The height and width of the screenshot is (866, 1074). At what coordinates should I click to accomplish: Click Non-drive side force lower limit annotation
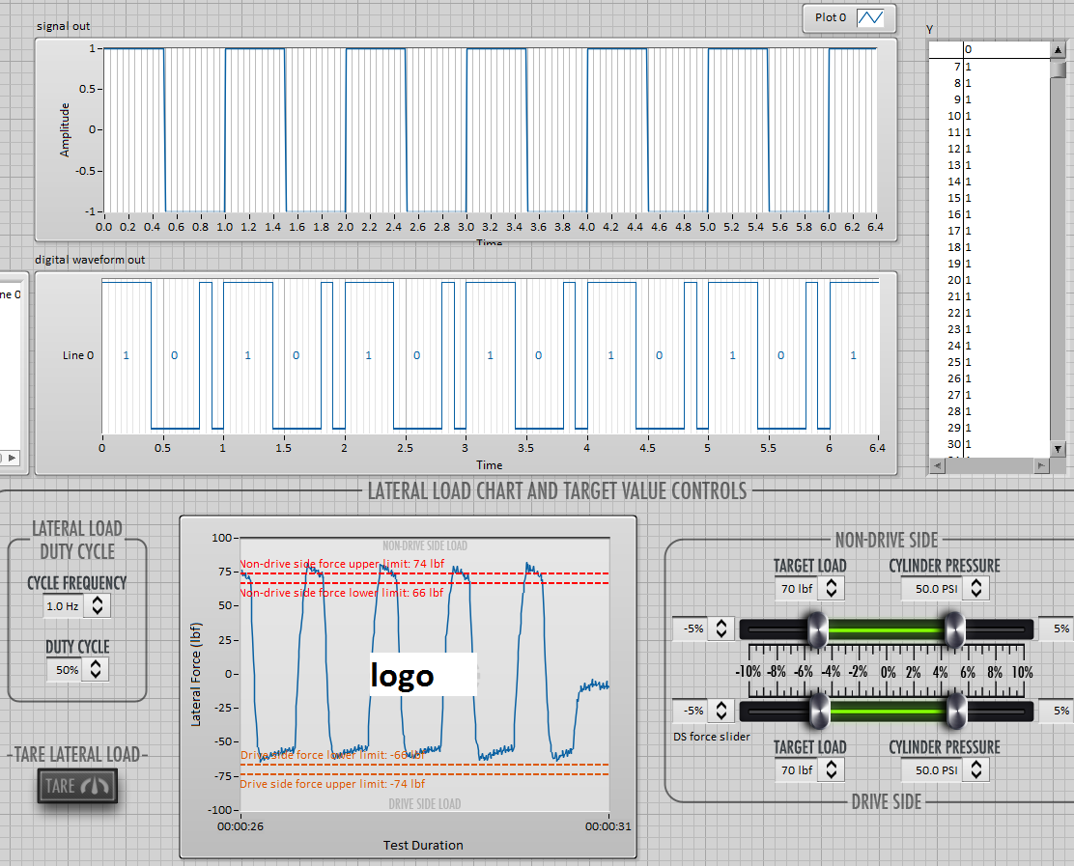click(x=341, y=593)
